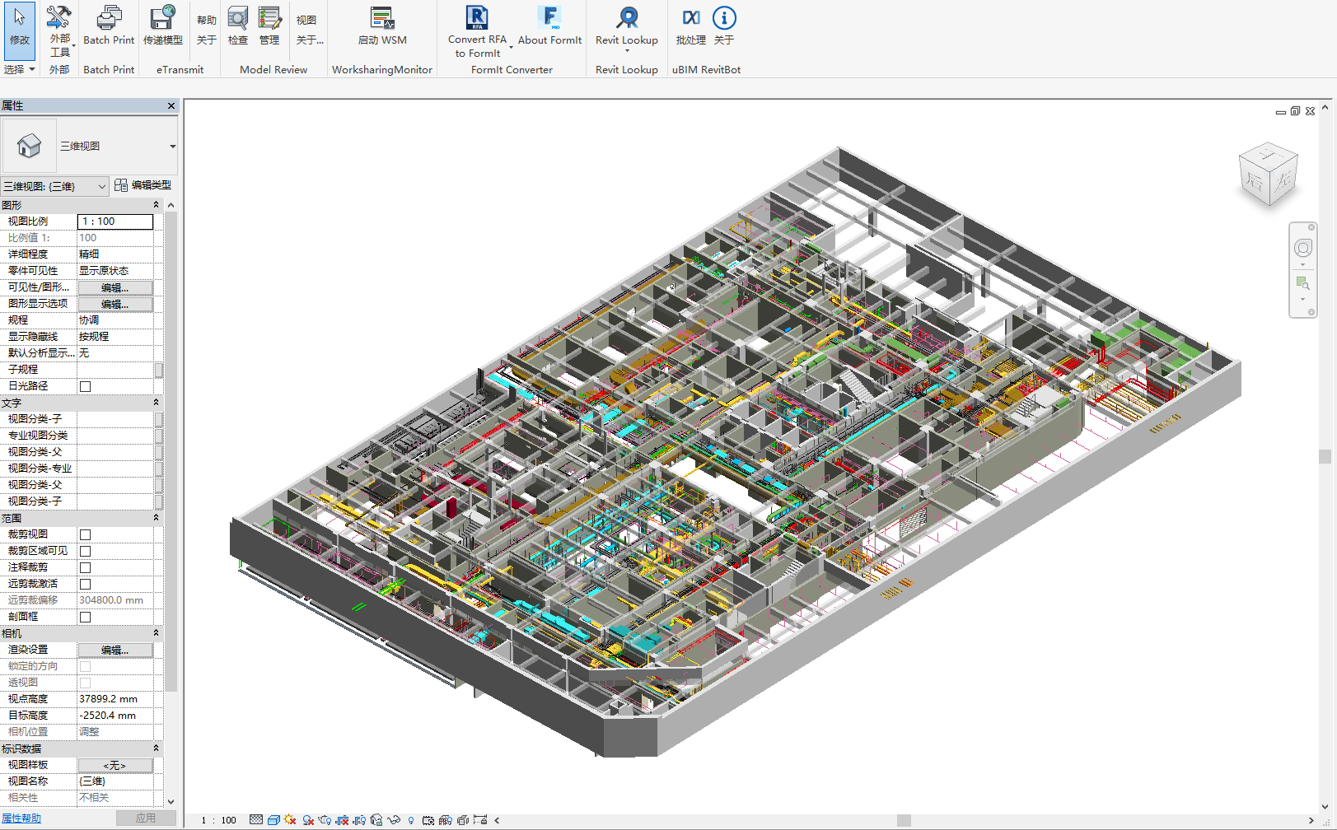Image resolution: width=1337 pixels, height=830 pixels.
Task: Click the Batch Print ribbon icon
Action: click(109, 25)
